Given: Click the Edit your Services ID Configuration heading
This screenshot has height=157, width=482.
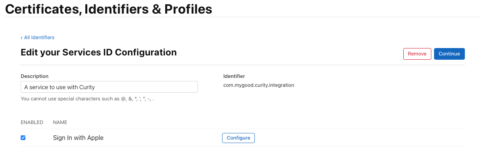Looking at the screenshot, I should click(99, 52).
